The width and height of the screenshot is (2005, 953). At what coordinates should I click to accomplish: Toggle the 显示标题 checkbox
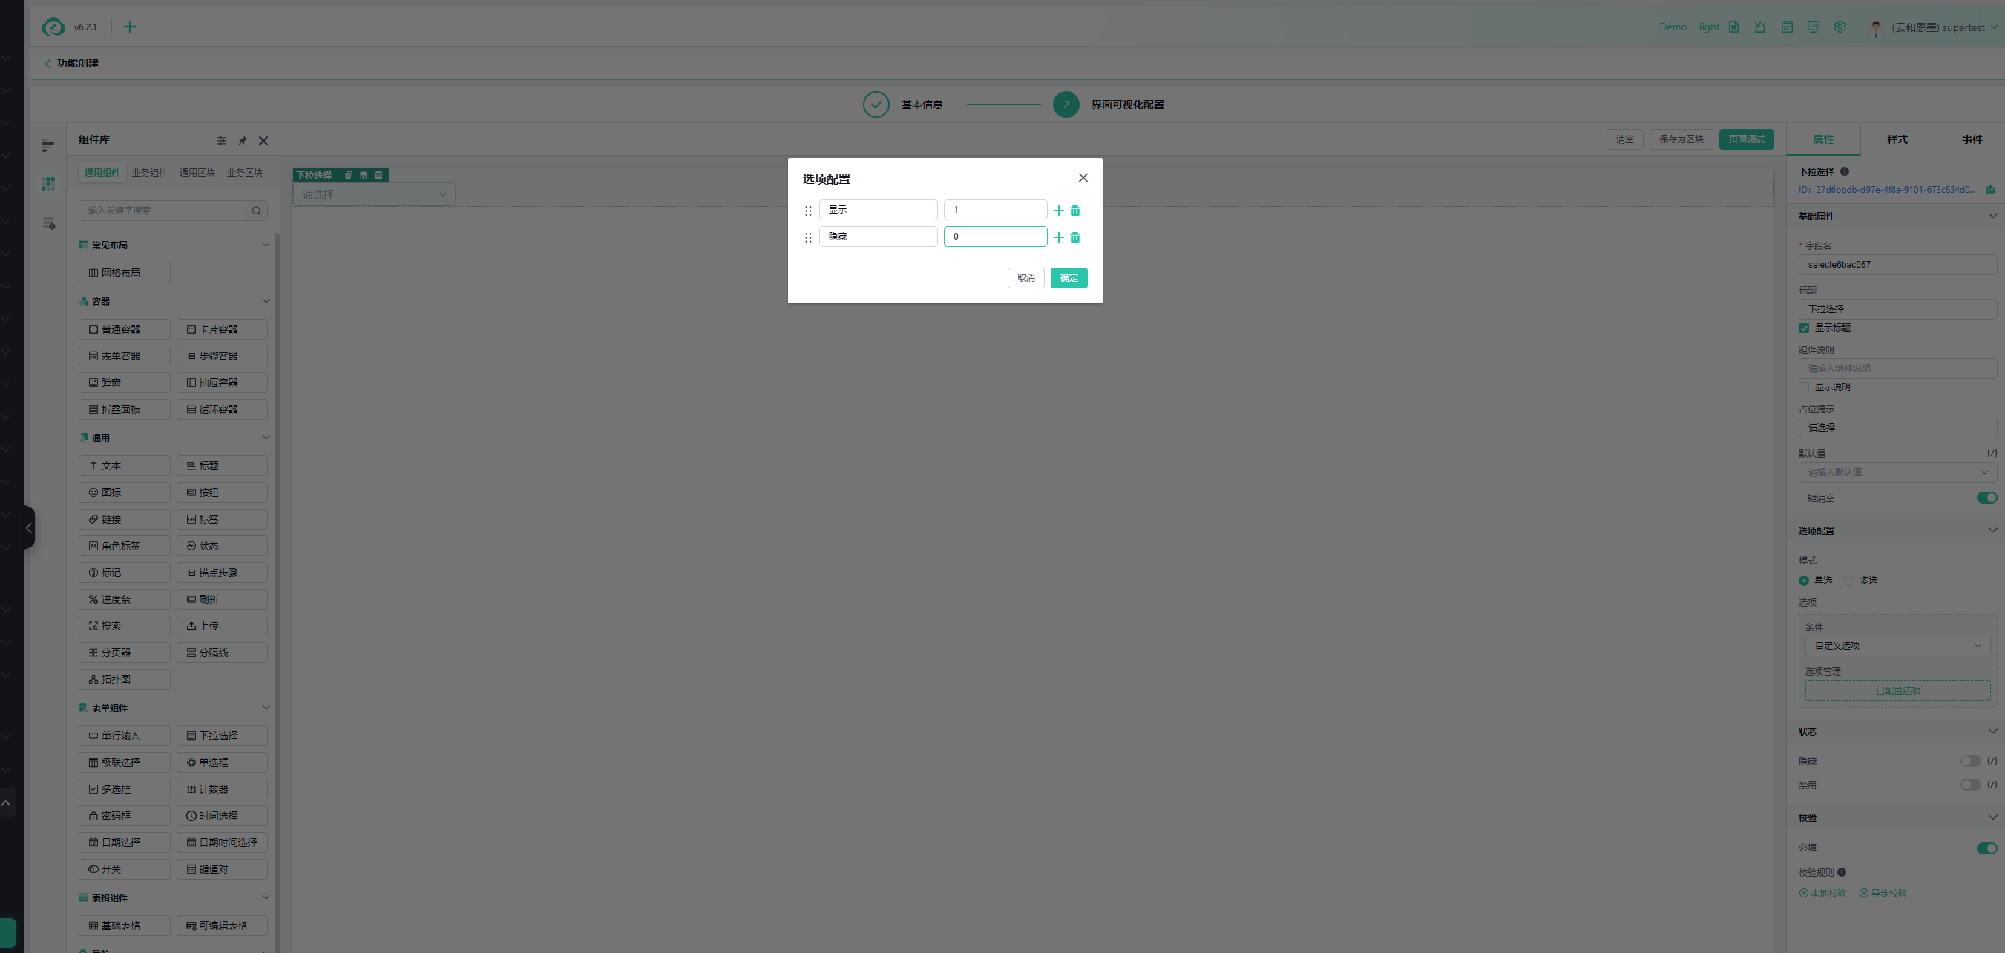point(1804,328)
